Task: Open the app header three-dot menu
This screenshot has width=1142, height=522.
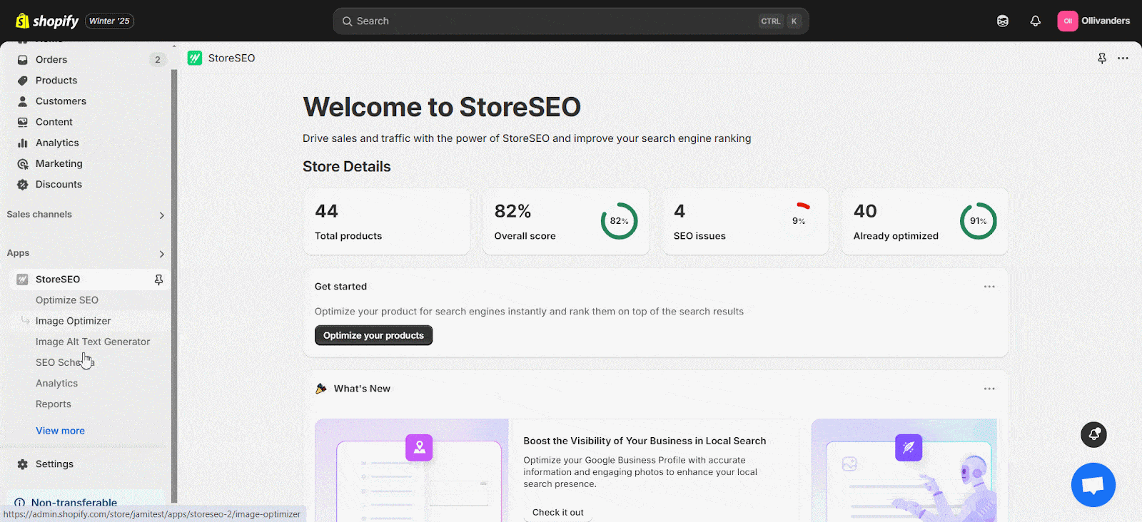Action: (1123, 58)
